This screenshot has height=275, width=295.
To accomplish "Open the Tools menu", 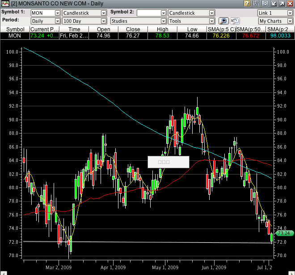I will [191, 21].
